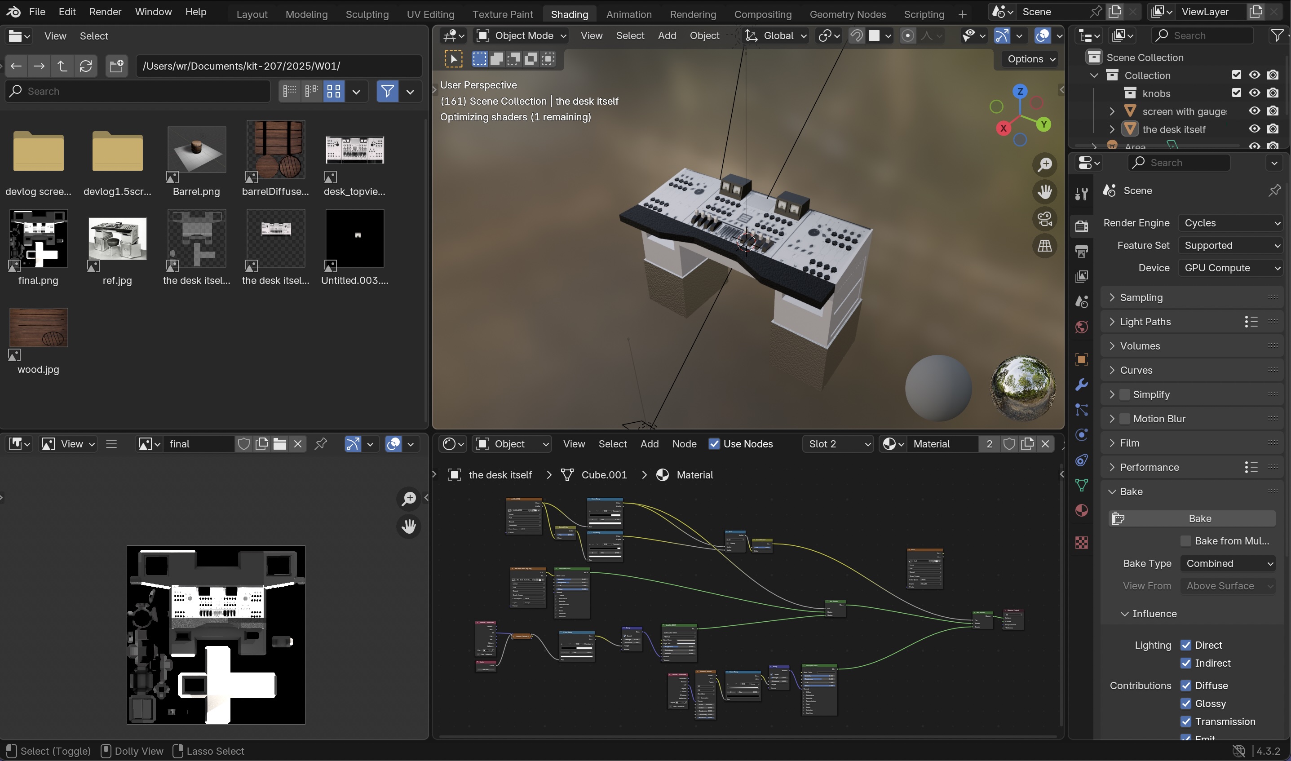Open the File menu
The height and width of the screenshot is (761, 1291).
point(37,12)
